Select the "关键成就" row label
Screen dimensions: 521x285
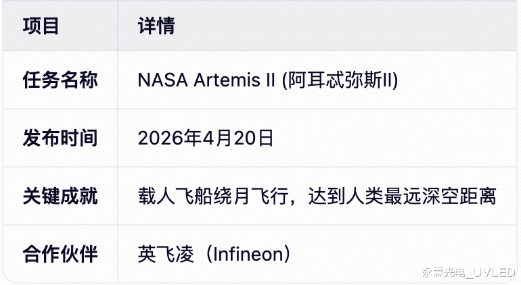click(x=60, y=197)
